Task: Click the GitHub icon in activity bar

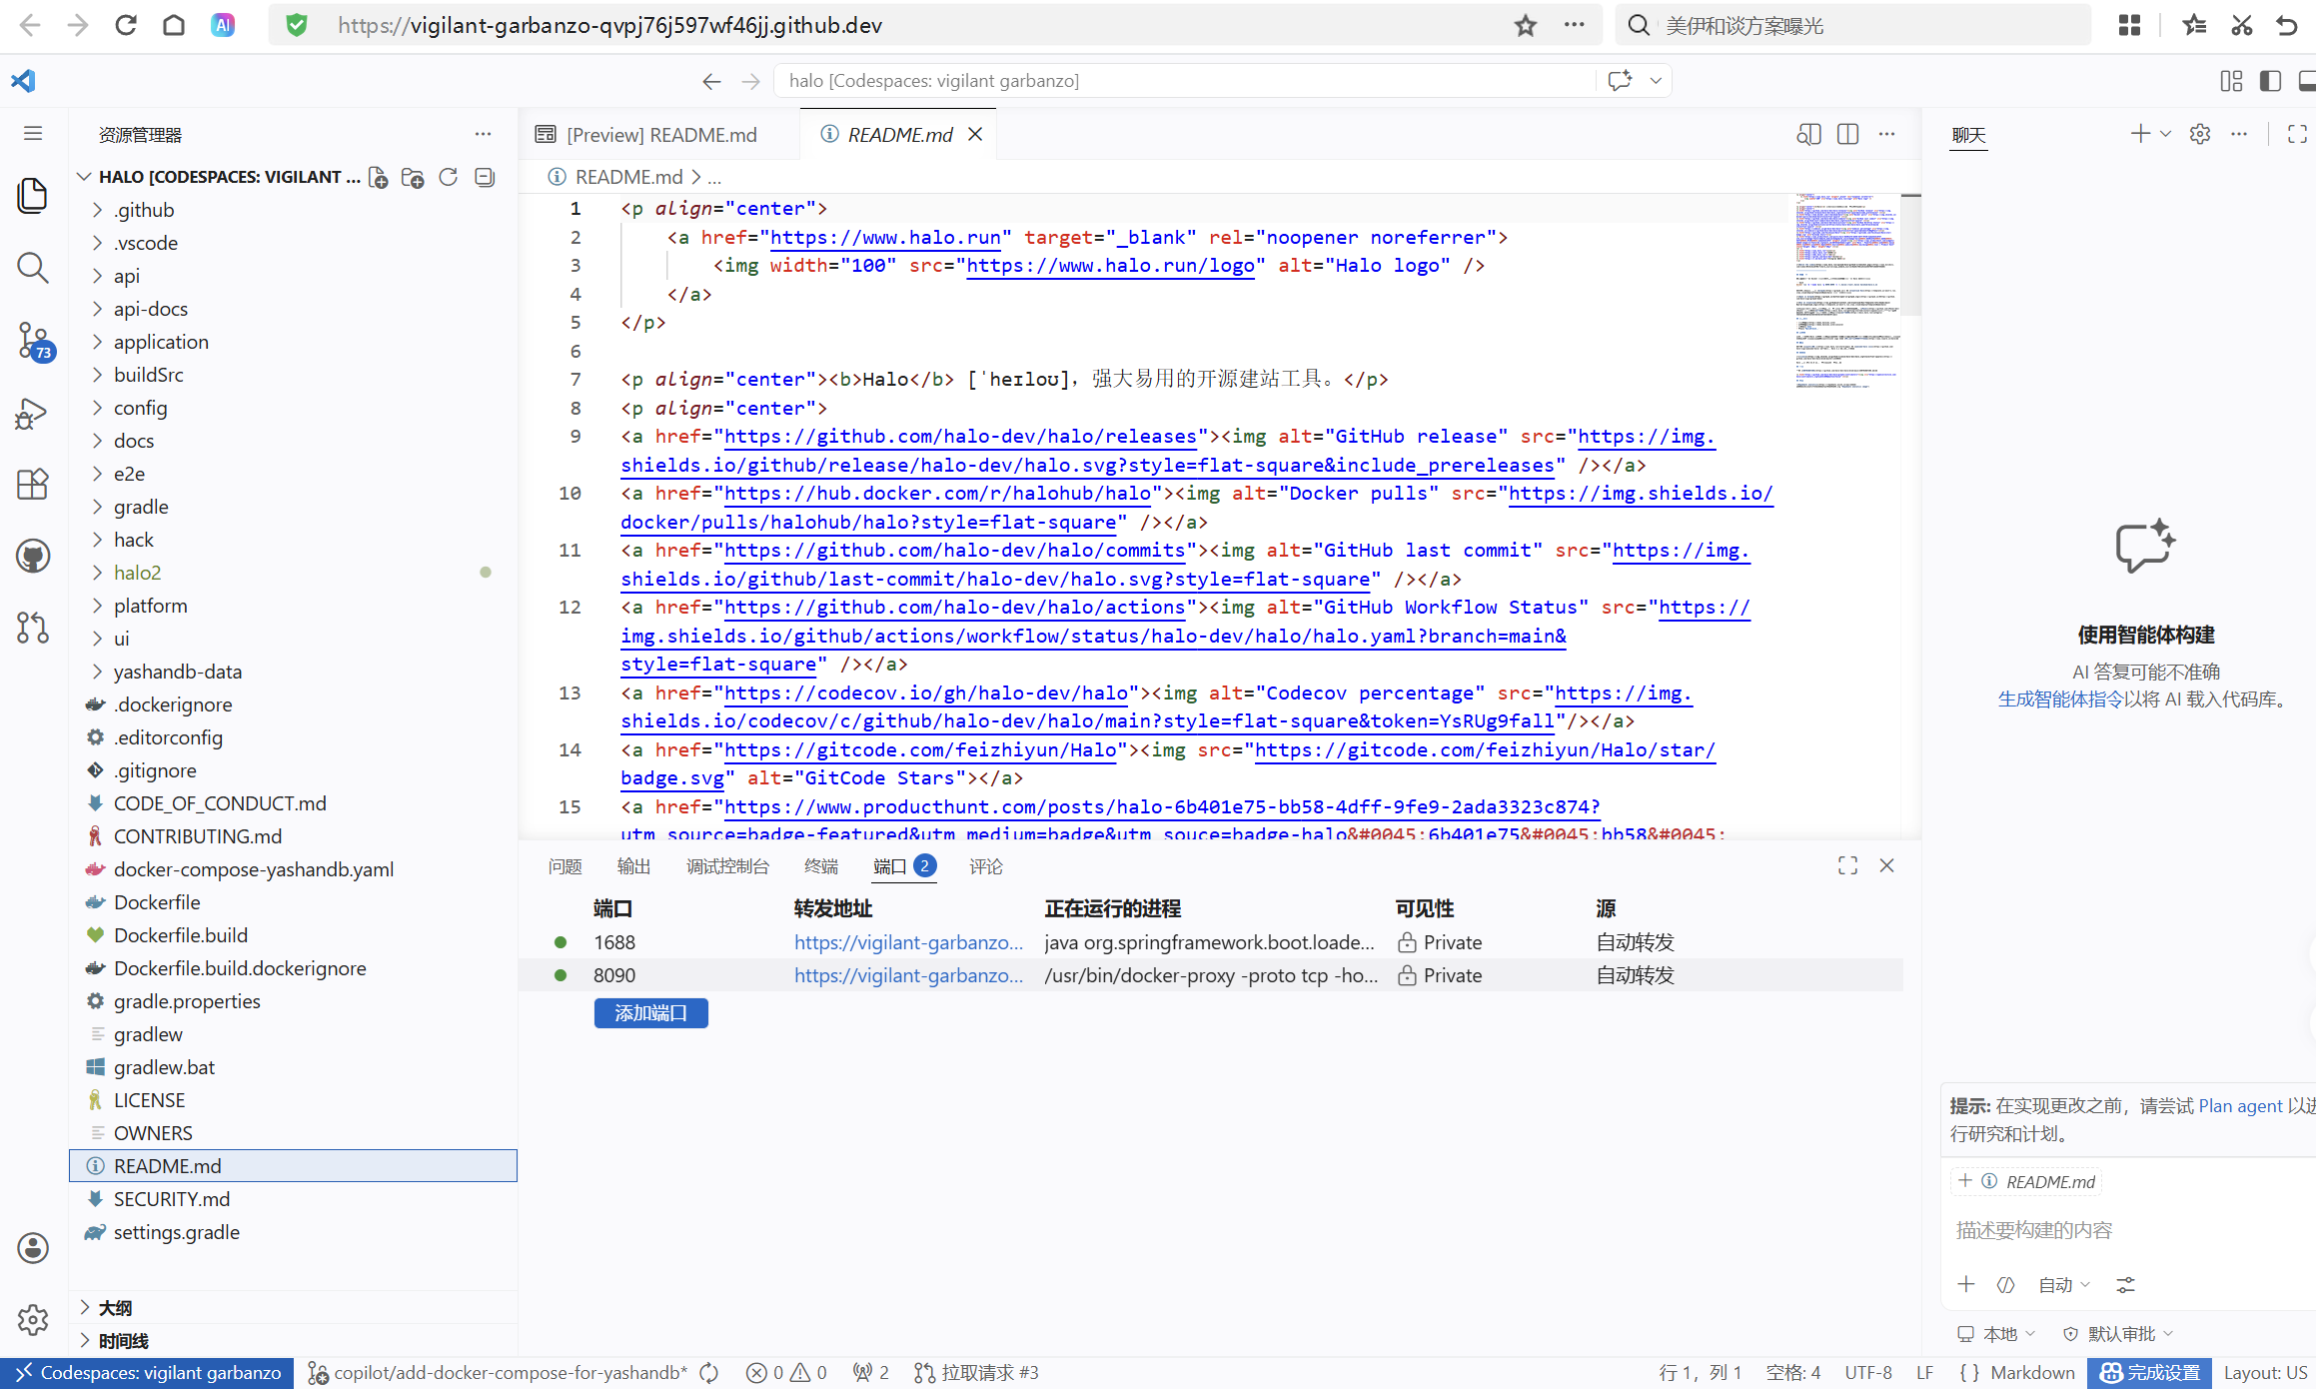Action: [x=33, y=556]
